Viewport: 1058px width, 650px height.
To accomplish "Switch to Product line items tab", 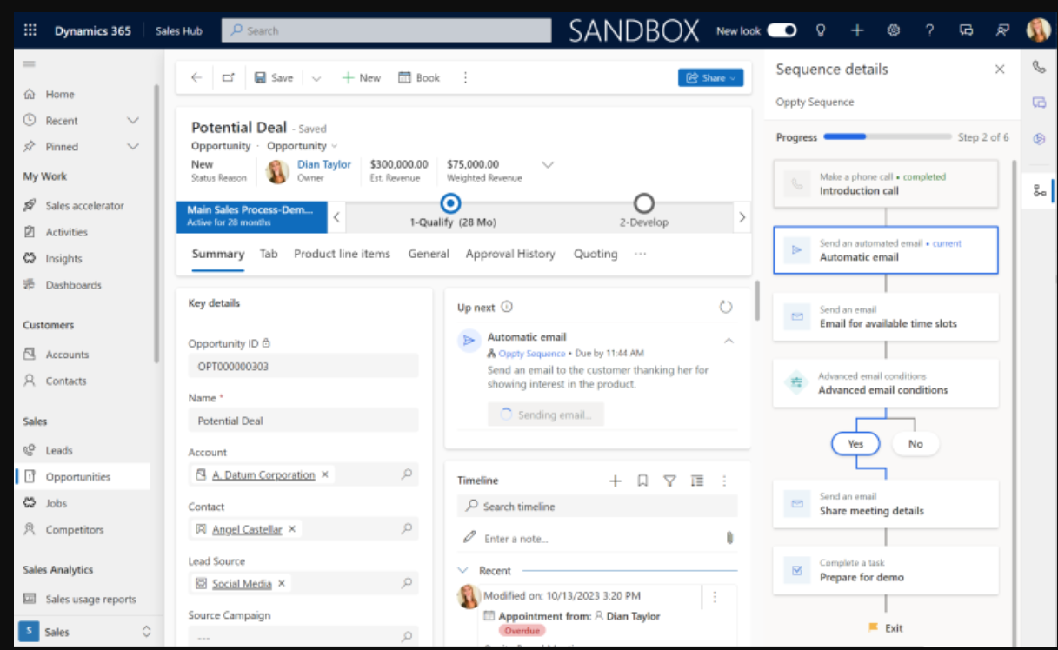I will point(342,254).
